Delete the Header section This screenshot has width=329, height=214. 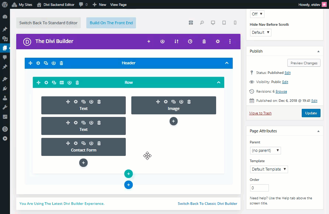coord(61,63)
